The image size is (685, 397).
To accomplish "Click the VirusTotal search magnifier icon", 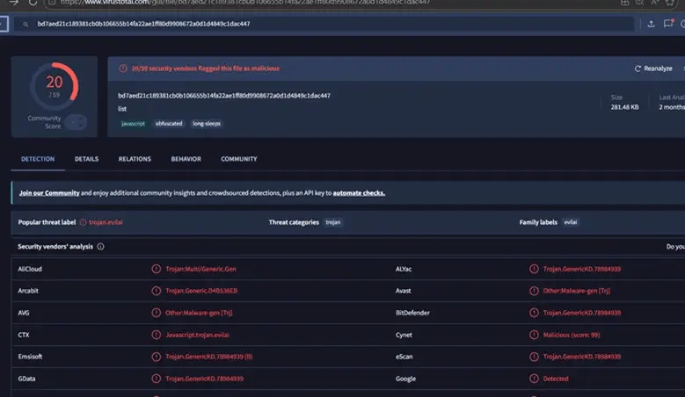I will [26, 25].
